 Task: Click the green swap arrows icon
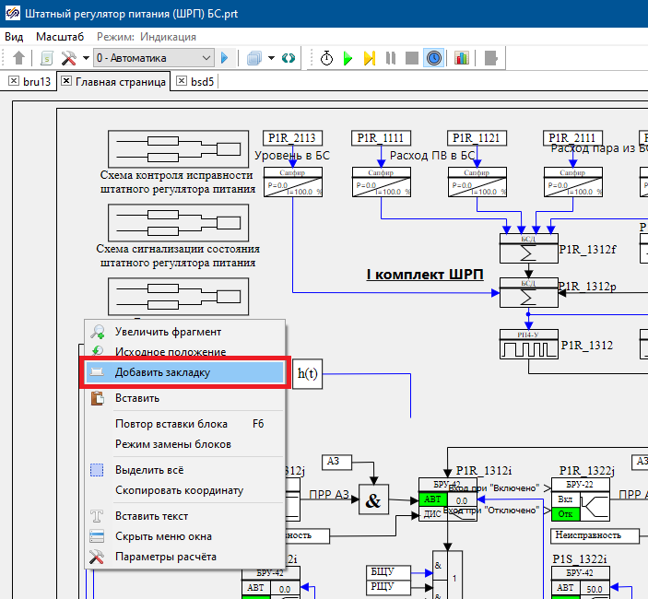click(289, 58)
